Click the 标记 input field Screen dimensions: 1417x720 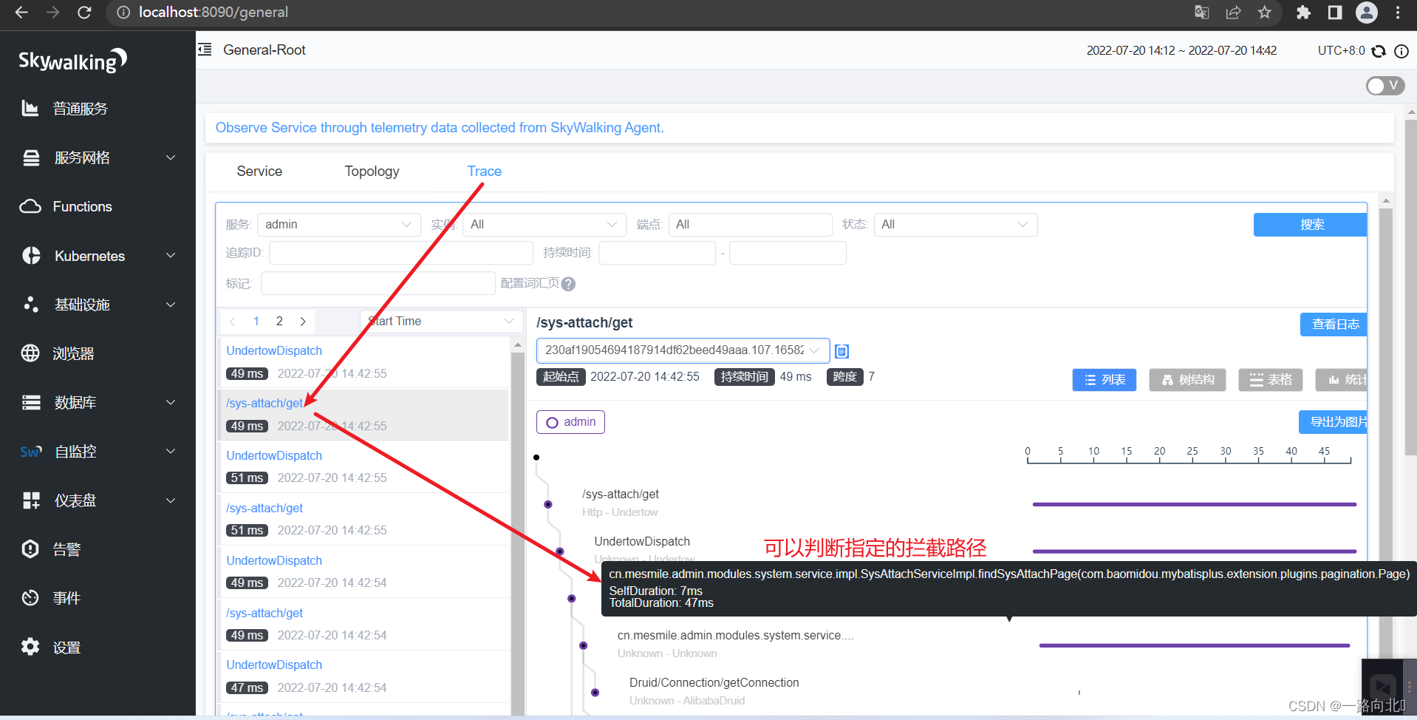378,284
